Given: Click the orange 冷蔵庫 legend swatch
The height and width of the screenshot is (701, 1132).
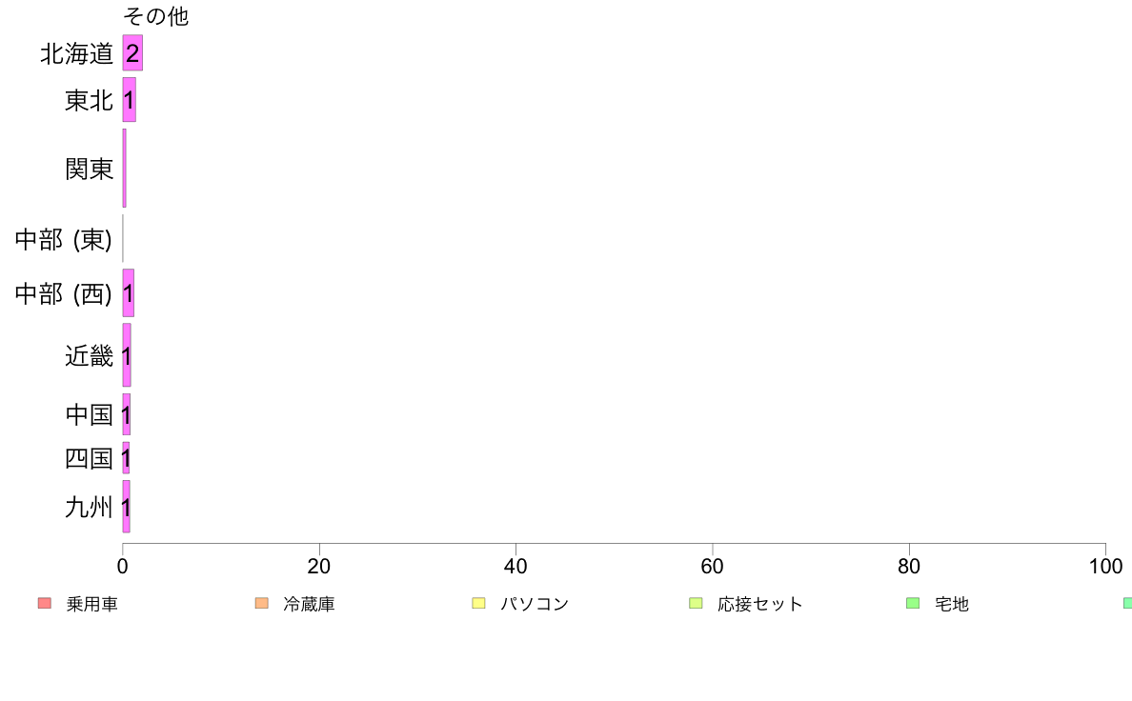Looking at the screenshot, I should pyautogui.click(x=262, y=603).
